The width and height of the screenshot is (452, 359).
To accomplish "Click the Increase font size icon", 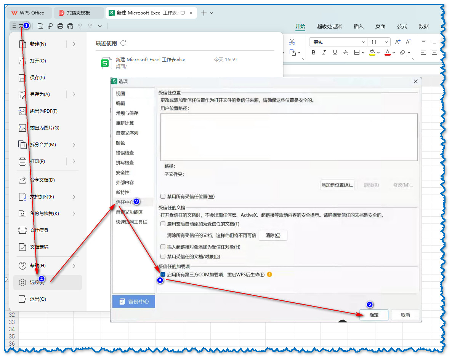I will 398,42.
